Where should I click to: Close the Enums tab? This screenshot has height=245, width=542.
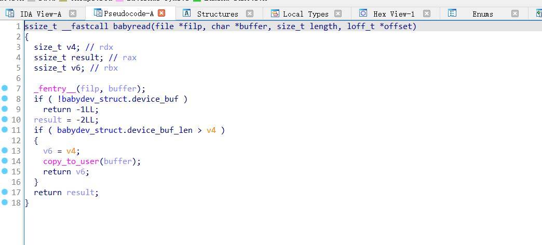coord(515,13)
